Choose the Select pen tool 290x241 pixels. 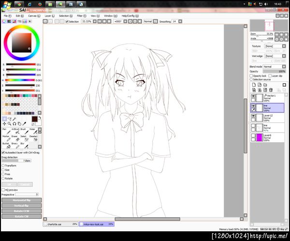[x=25, y=138]
